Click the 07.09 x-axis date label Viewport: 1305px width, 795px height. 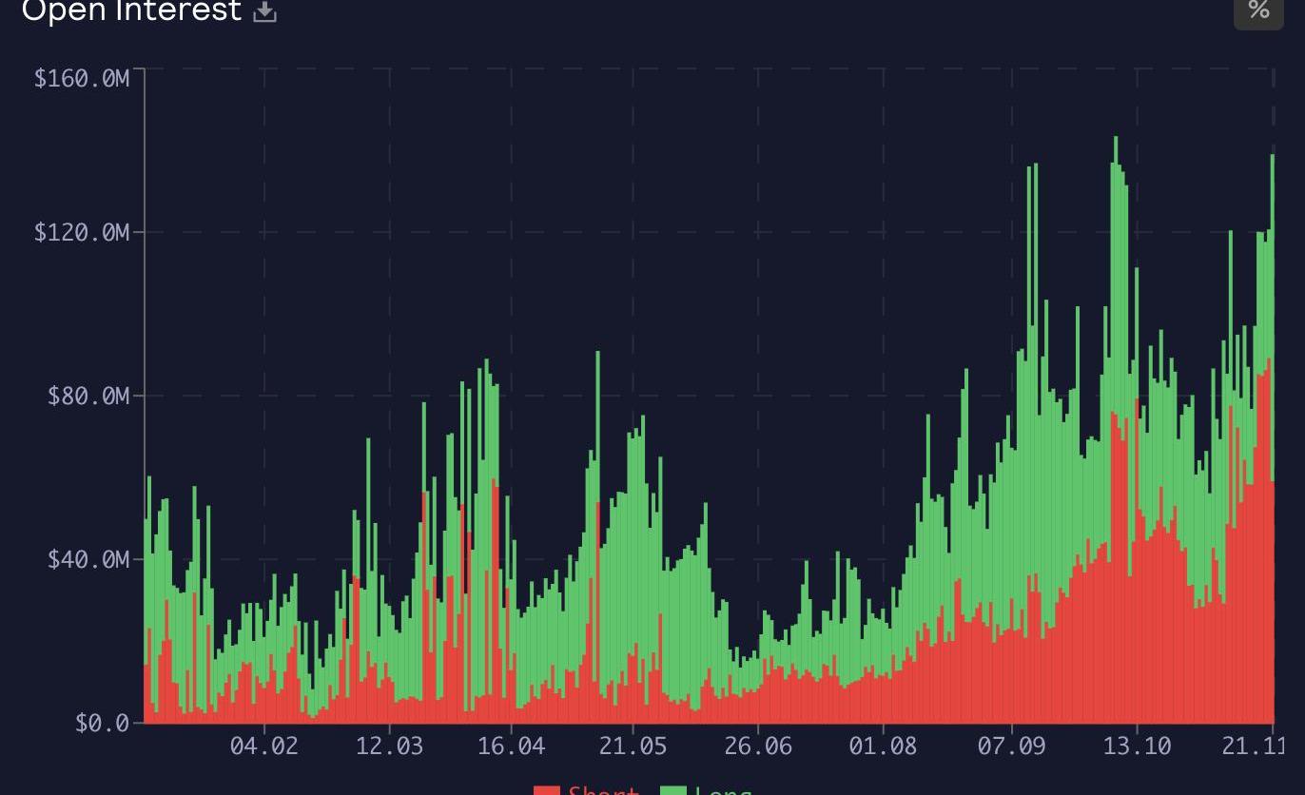pos(1011,746)
